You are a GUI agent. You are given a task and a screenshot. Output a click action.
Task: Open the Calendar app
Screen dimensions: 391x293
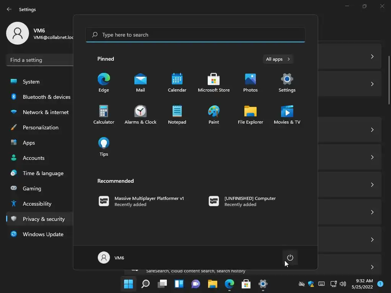(177, 82)
